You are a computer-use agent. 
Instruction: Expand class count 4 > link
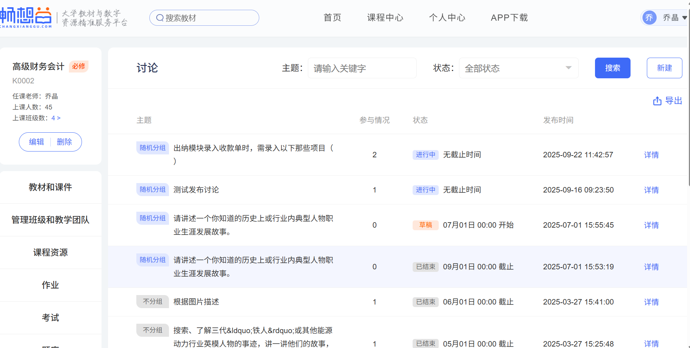[x=56, y=118]
